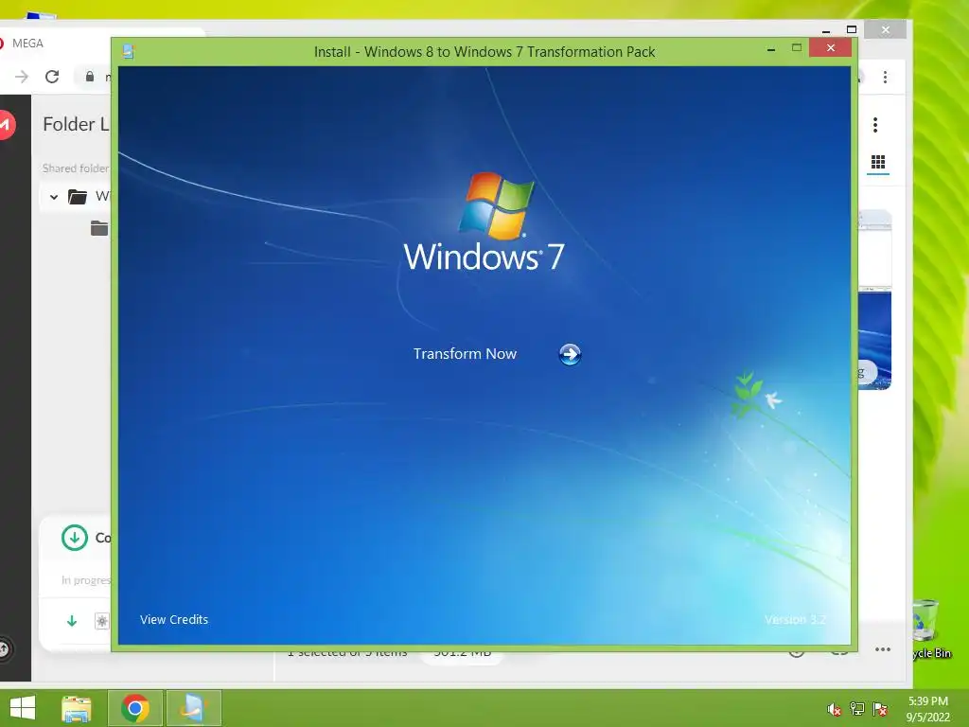
Task: Open MEGA's vertical three-dot options menu
Action: (x=875, y=125)
